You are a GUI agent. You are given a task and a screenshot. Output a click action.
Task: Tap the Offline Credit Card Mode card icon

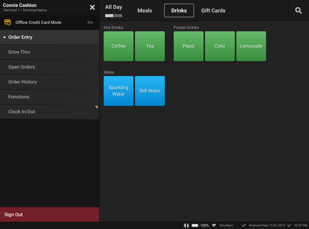(x=7, y=22)
